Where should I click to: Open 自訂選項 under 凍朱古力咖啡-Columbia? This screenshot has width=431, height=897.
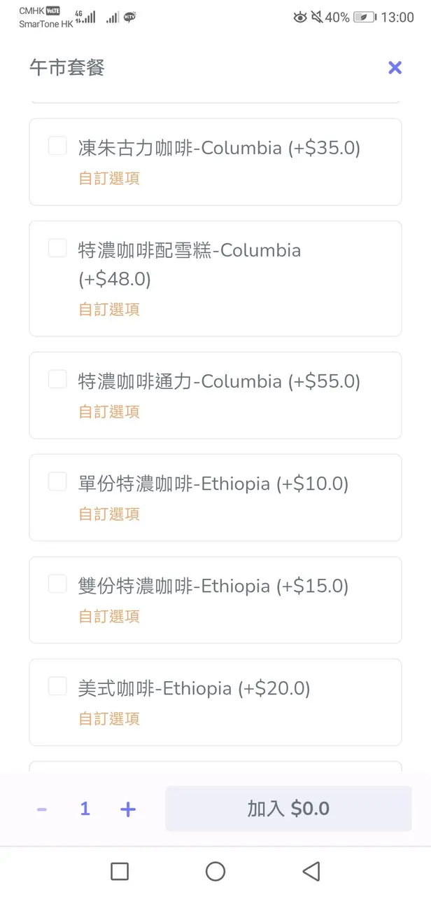click(109, 178)
